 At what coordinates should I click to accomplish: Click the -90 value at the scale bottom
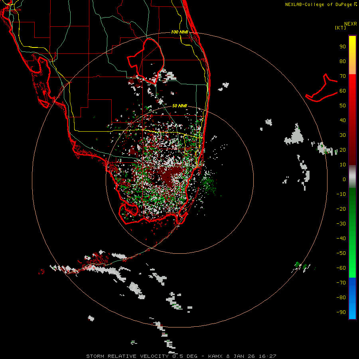point(341,312)
